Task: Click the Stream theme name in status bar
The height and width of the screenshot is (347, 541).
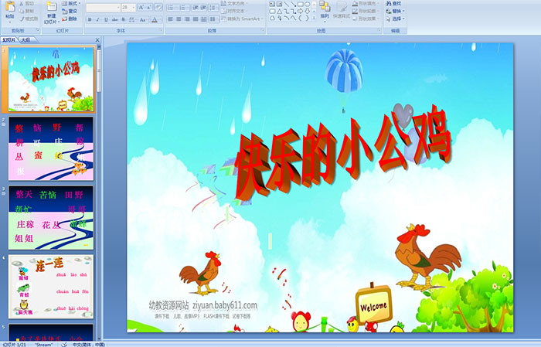Action: pyautogui.click(x=43, y=345)
